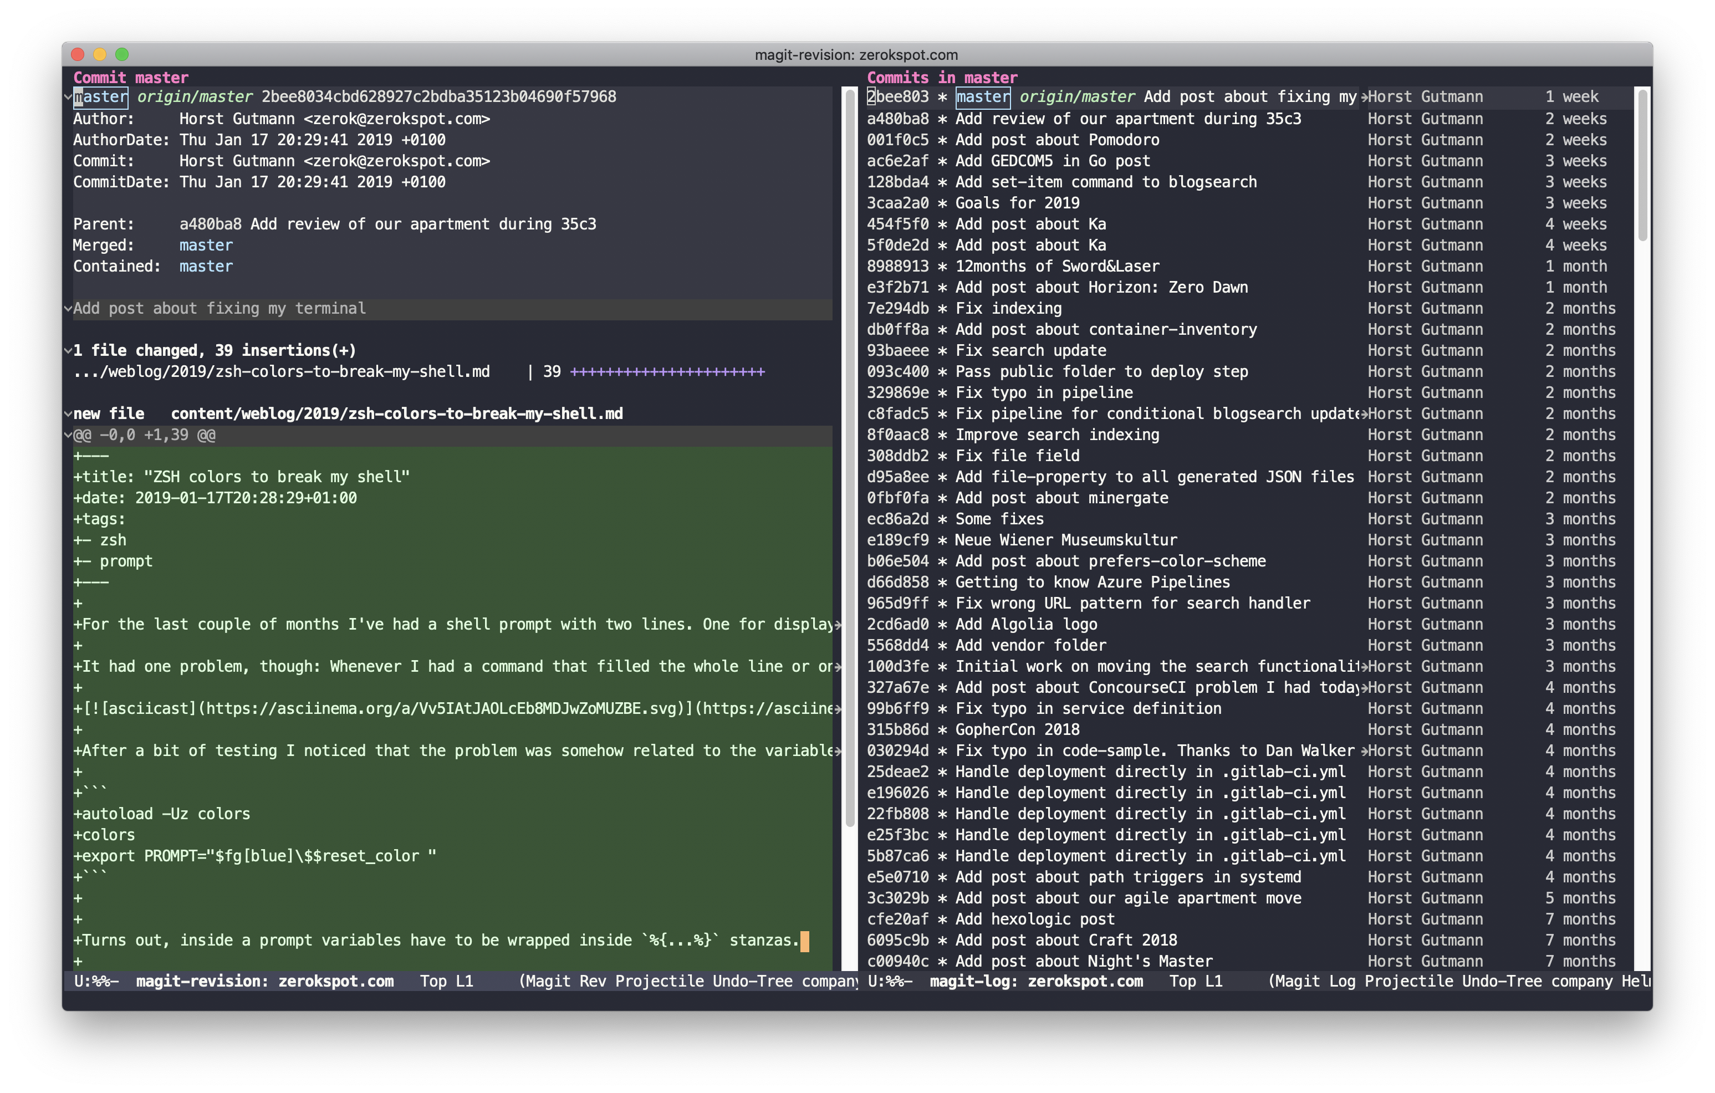Screen dimensions: 1715x1093
Task: Select commit 8f0aac8 Improve search indexing
Action: pyautogui.click(x=1249, y=435)
